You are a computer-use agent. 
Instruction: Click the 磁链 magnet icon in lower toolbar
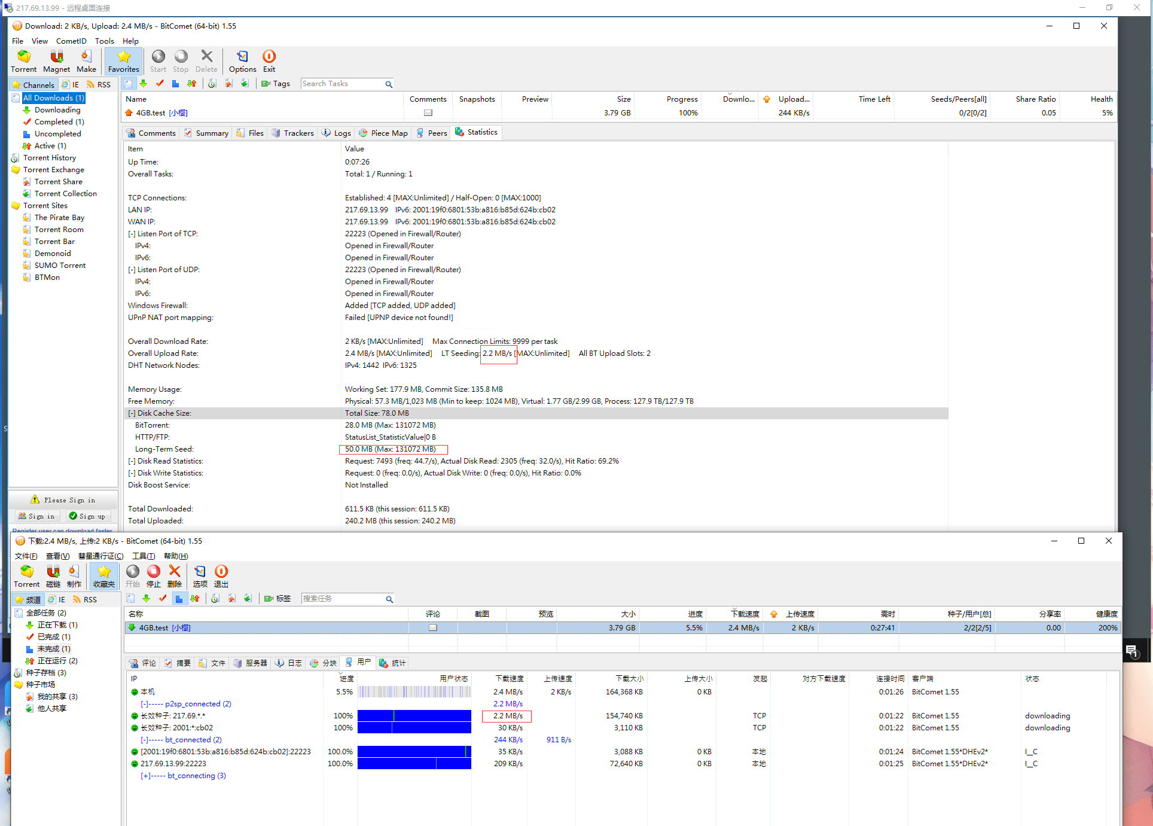(53, 575)
